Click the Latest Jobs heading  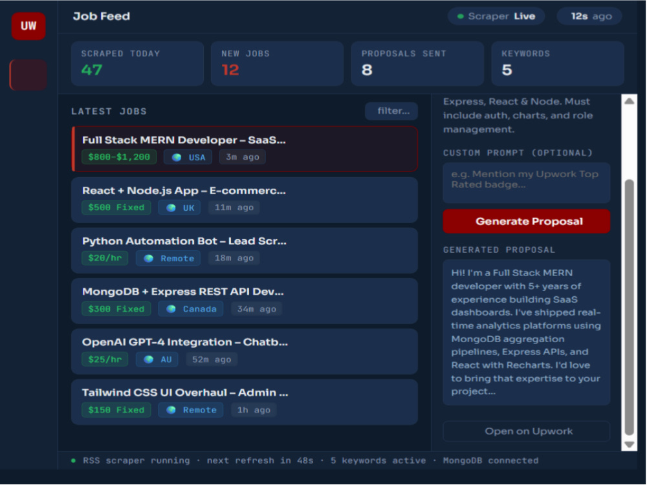pos(109,111)
